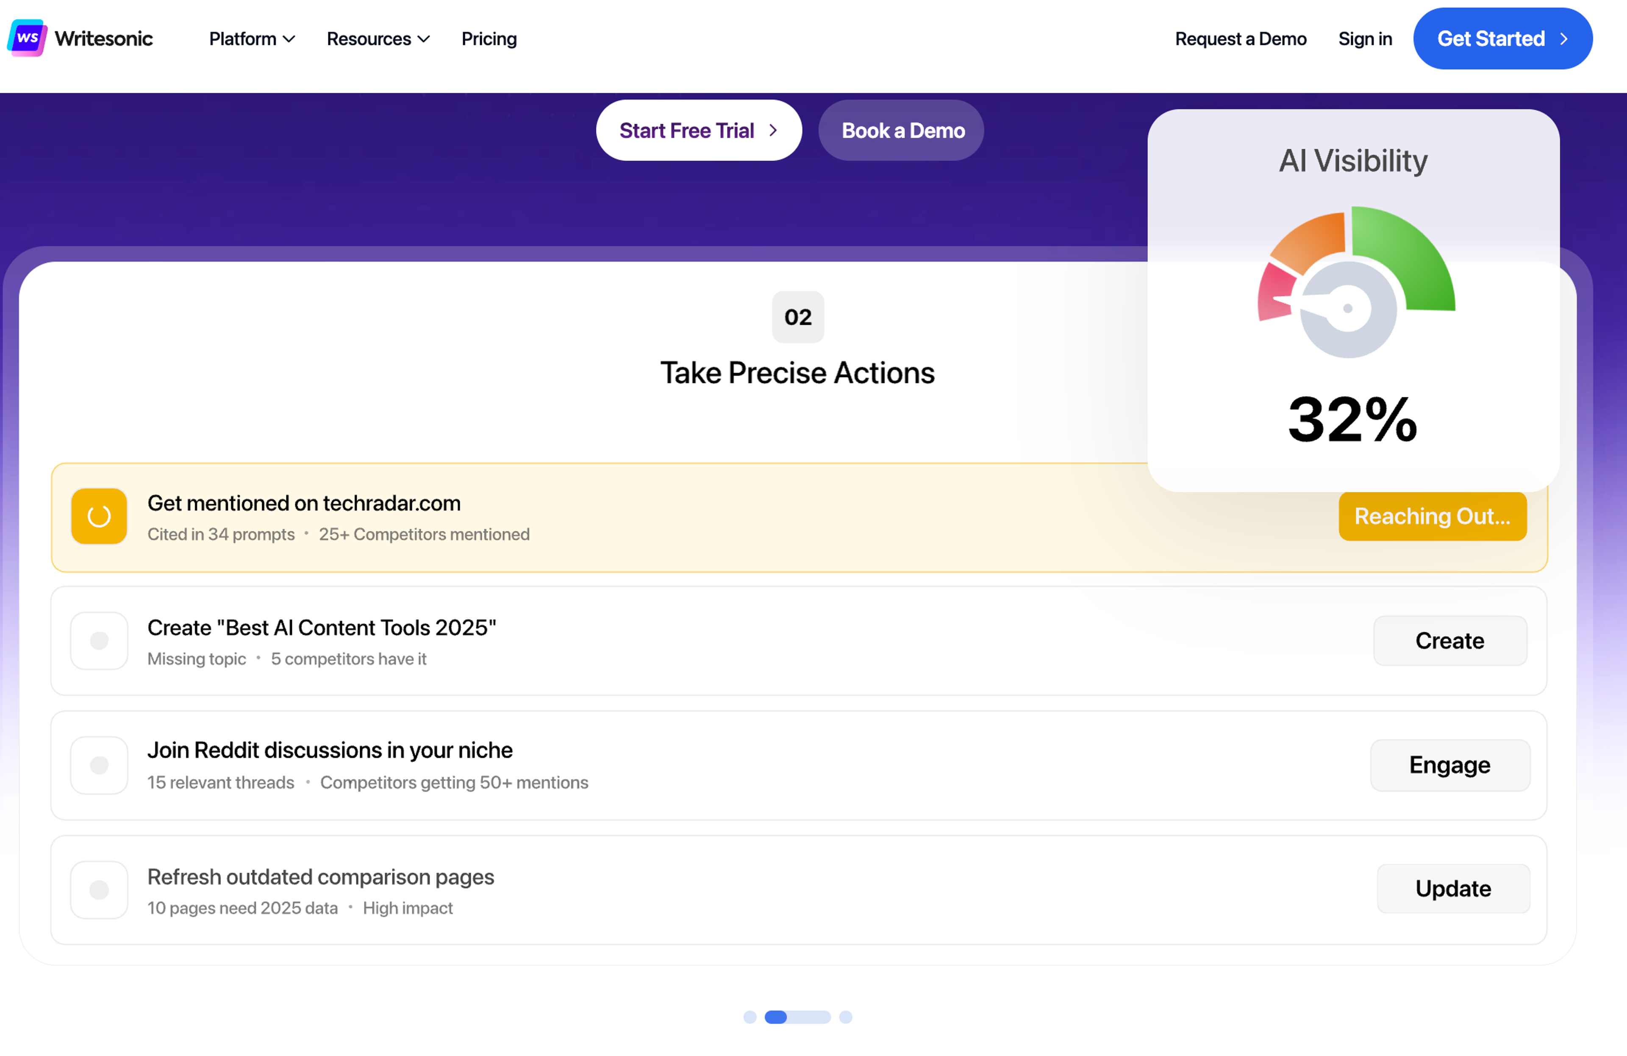Click Missing topic label
1627x1056 pixels.
(x=197, y=659)
